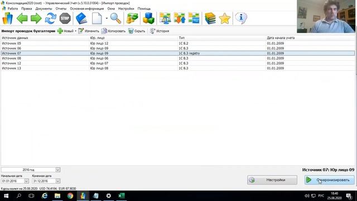Open the stacked books icon

pyautogui.click(x=210, y=18)
